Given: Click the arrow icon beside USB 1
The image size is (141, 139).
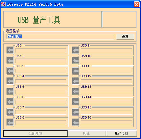Looking at the screenshot, I should point(10,50).
